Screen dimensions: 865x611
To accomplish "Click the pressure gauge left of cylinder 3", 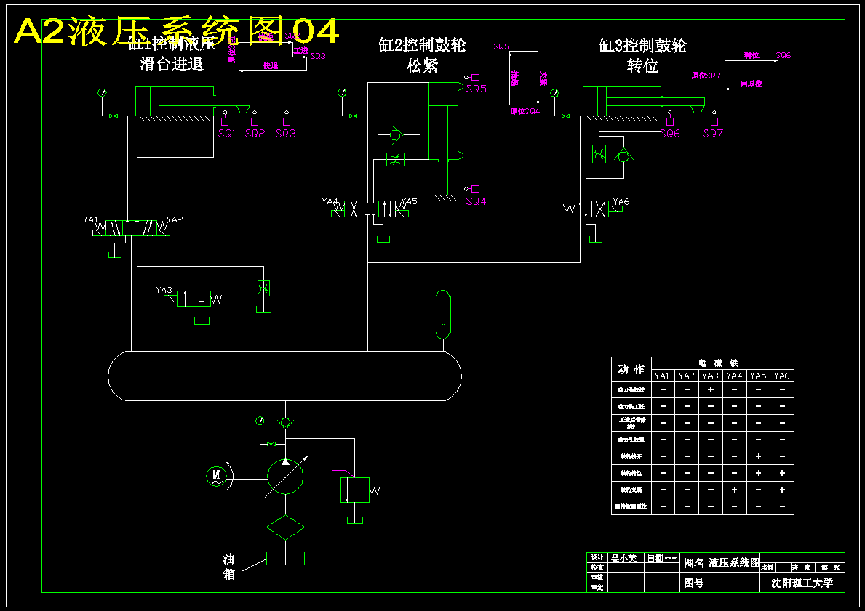I will point(554,93).
